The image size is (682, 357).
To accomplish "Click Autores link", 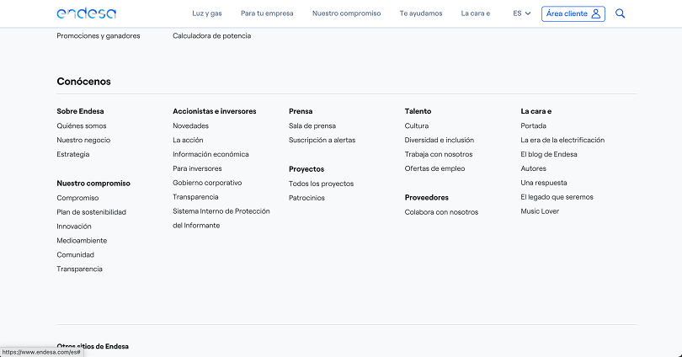I will [533, 168].
